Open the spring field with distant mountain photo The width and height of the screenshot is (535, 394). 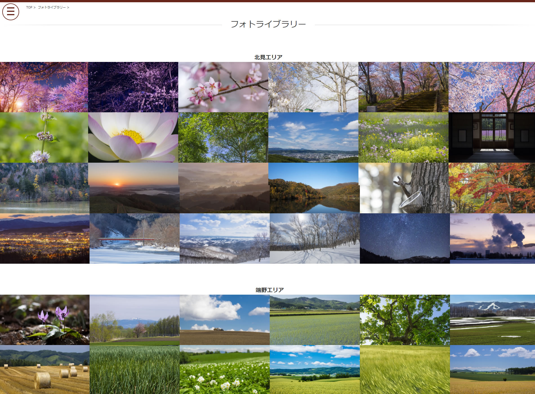point(135,320)
